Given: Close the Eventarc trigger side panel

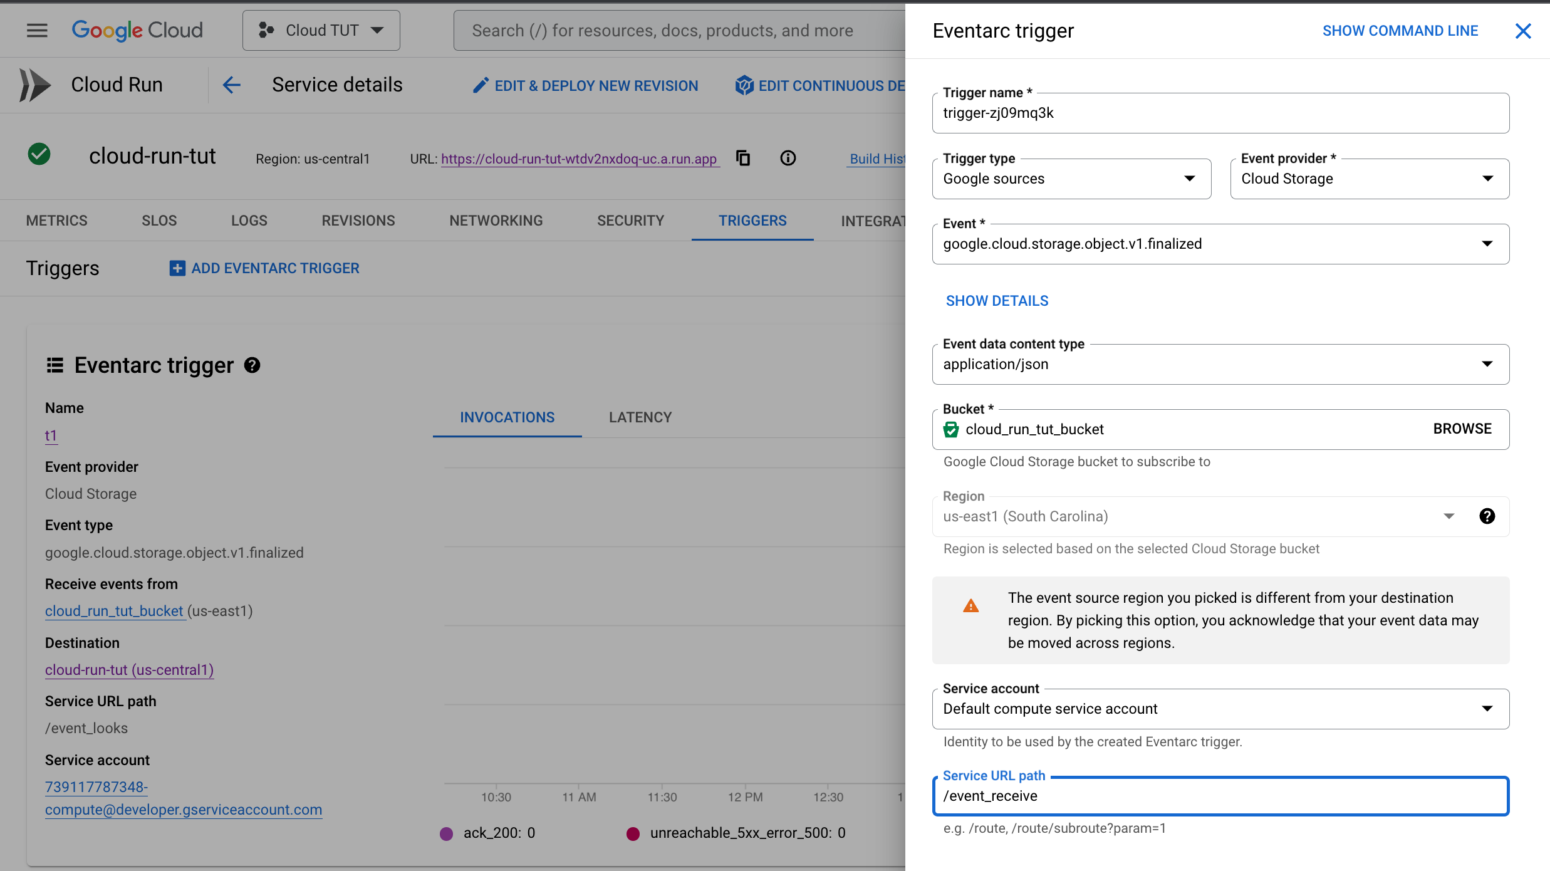Looking at the screenshot, I should click(1523, 31).
